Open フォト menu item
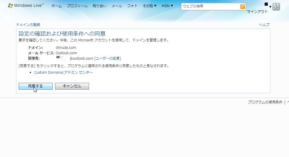The width and height of the screenshot is (289, 157). coord(132,6)
